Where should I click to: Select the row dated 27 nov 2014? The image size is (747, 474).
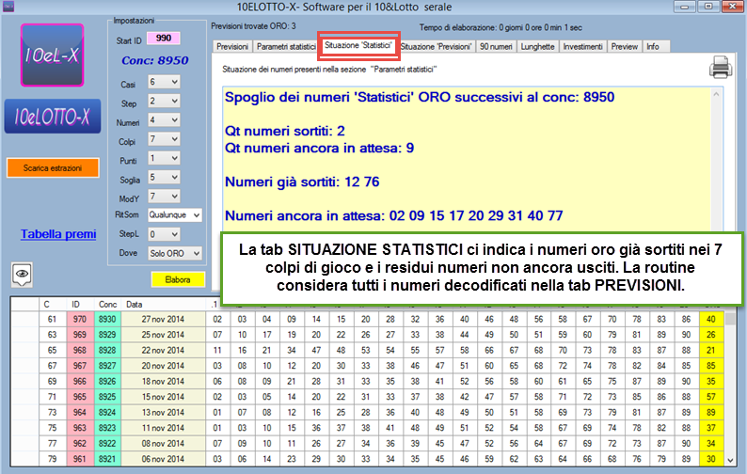(x=367, y=319)
